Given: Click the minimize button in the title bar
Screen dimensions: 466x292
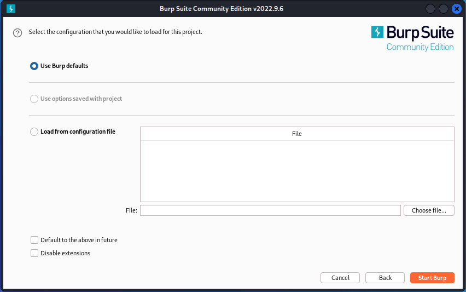Looking at the screenshot, I should point(430,9).
